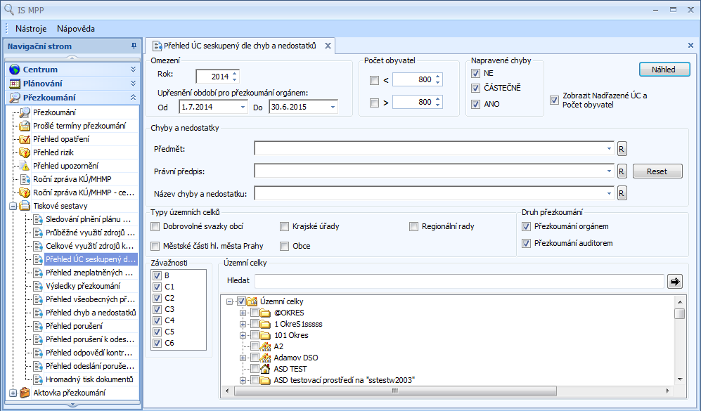Click icon of Roční zpráva KÚ/MHMP
701x411 pixels.
25,180
